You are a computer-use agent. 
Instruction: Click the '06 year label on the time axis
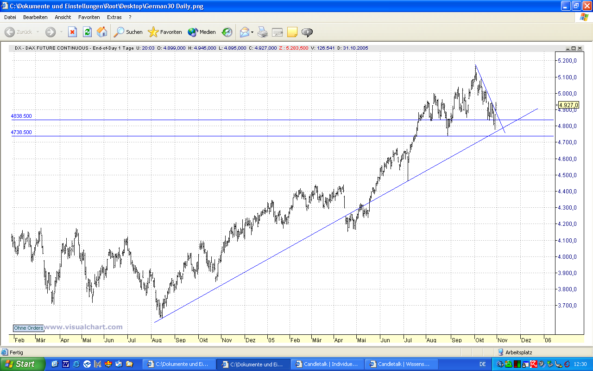[547, 340]
